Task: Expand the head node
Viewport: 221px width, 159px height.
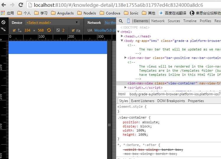Action: click(x=122, y=36)
